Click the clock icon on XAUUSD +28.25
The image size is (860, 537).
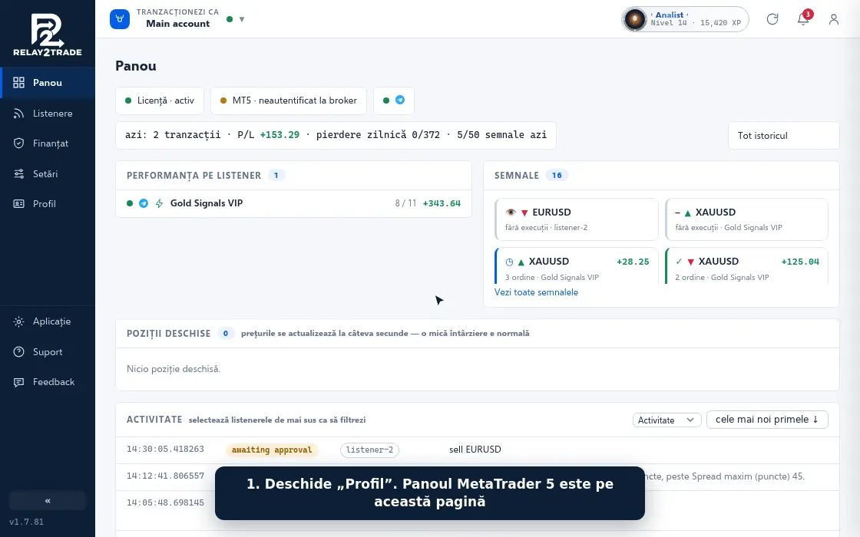pyautogui.click(x=509, y=262)
